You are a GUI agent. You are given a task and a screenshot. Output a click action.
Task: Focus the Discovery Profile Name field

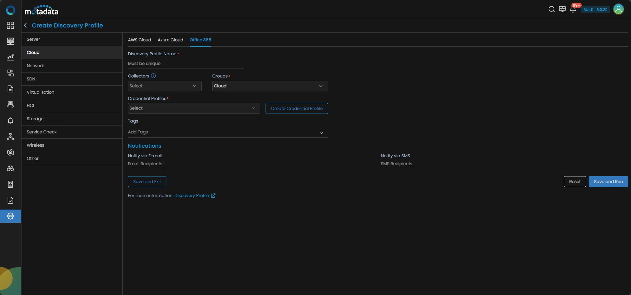[x=186, y=64]
